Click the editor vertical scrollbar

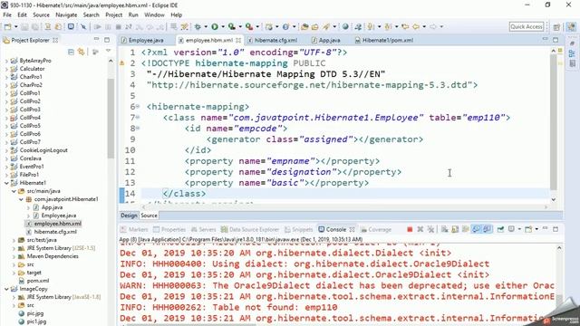(554, 122)
